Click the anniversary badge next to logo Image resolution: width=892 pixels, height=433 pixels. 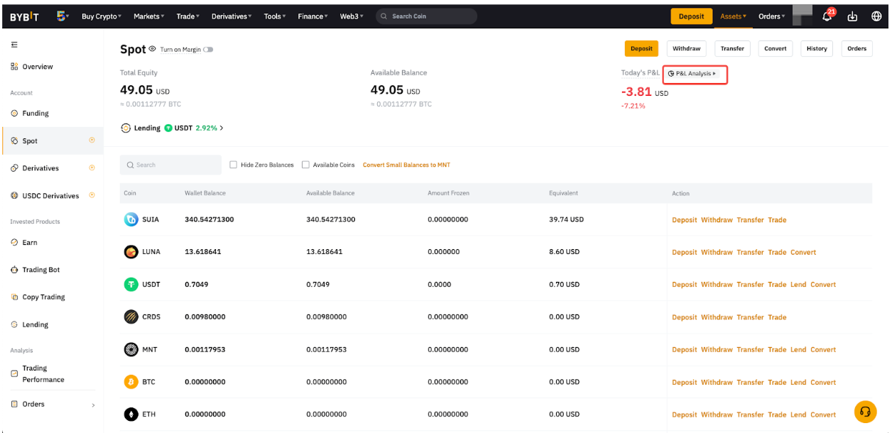62,16
